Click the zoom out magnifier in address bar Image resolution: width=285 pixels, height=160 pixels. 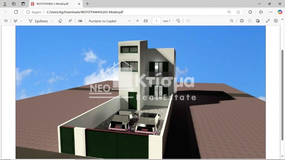coord(229,12)
